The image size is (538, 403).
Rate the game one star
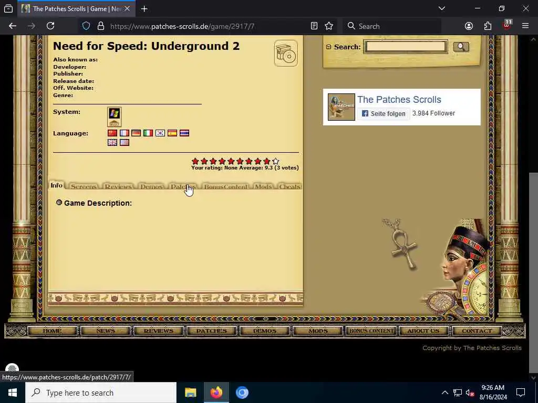coord(195,161)
